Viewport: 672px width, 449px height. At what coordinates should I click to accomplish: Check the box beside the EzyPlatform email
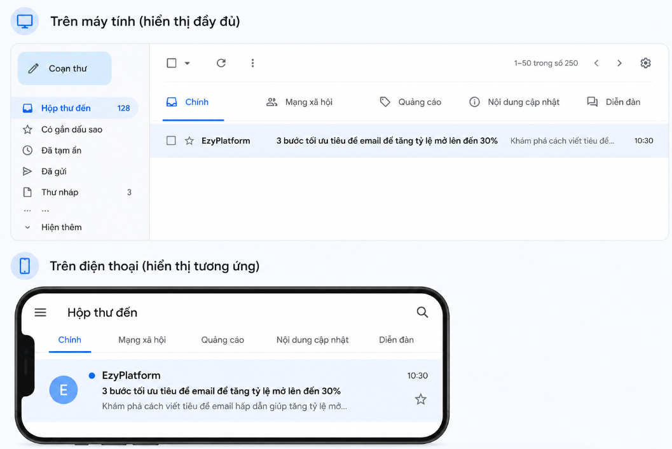coord(171,141)
